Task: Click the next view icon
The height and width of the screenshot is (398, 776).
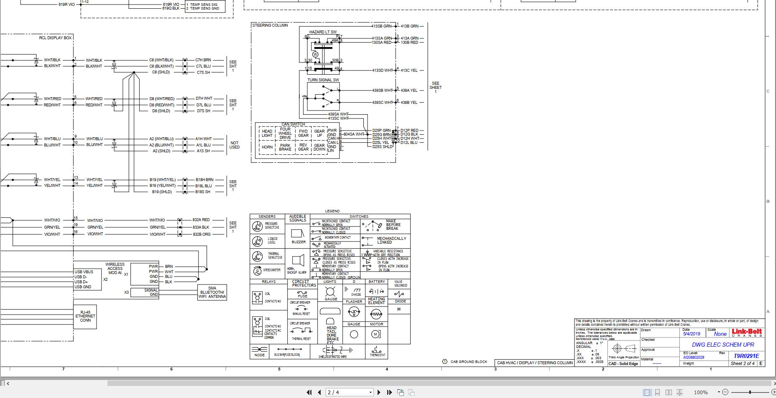Action: coord(411,392)
